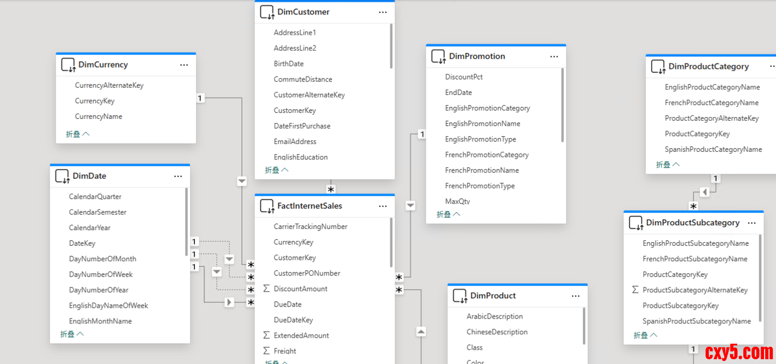
Task: Select EnglishPromotionName field in DimPromotion
Action: click(482, 124)
